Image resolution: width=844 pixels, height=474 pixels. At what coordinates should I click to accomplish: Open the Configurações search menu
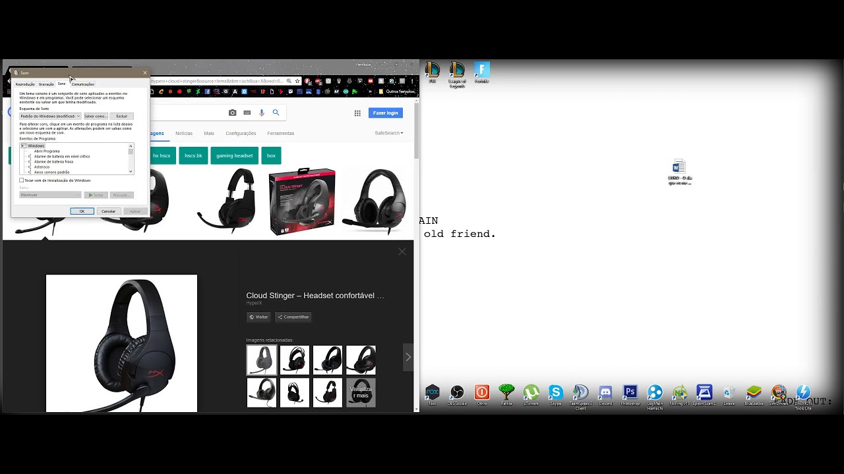point(241,133)
